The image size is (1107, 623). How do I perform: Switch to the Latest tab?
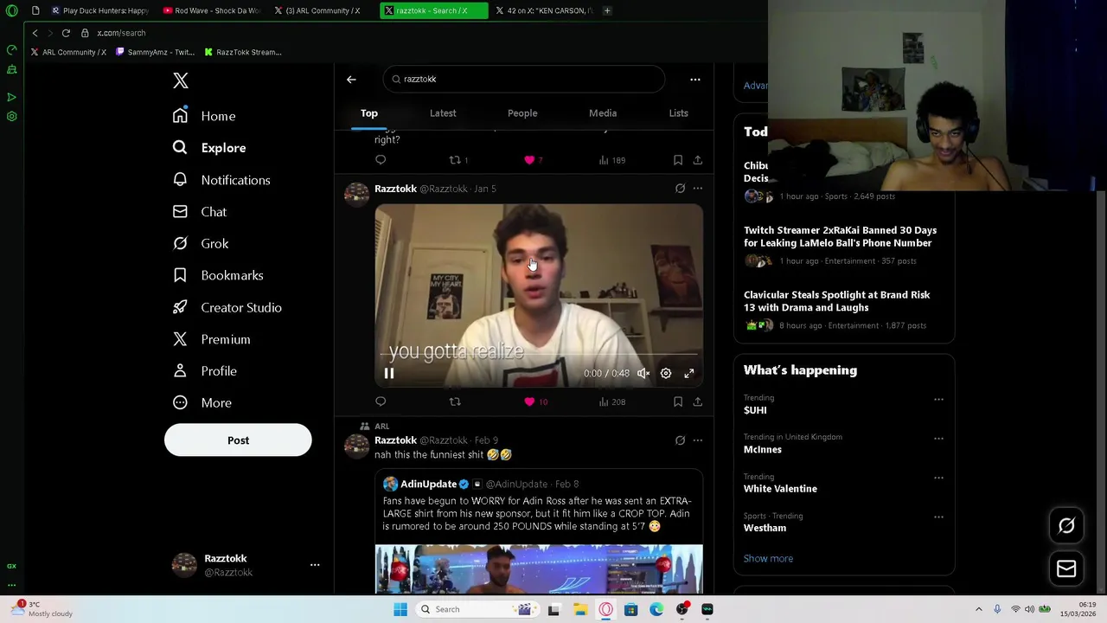pyautogui.click(x=443, y=113)
